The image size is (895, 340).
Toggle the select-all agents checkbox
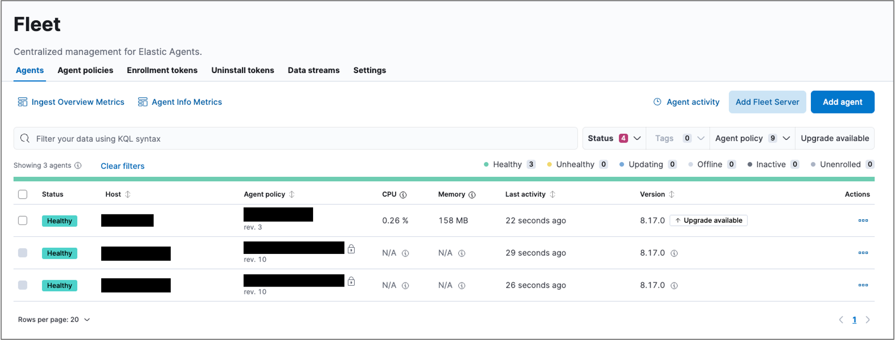tap(23, 194)
